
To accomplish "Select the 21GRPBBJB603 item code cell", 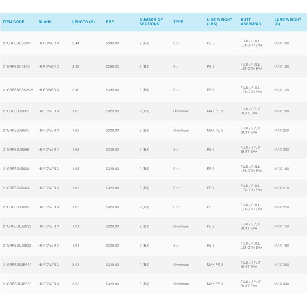I will 16,111.
